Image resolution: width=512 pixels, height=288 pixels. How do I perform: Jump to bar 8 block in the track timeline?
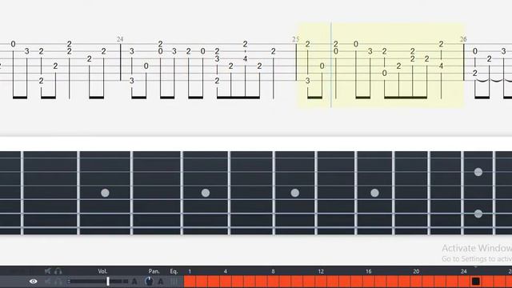[x=274, y=282]
